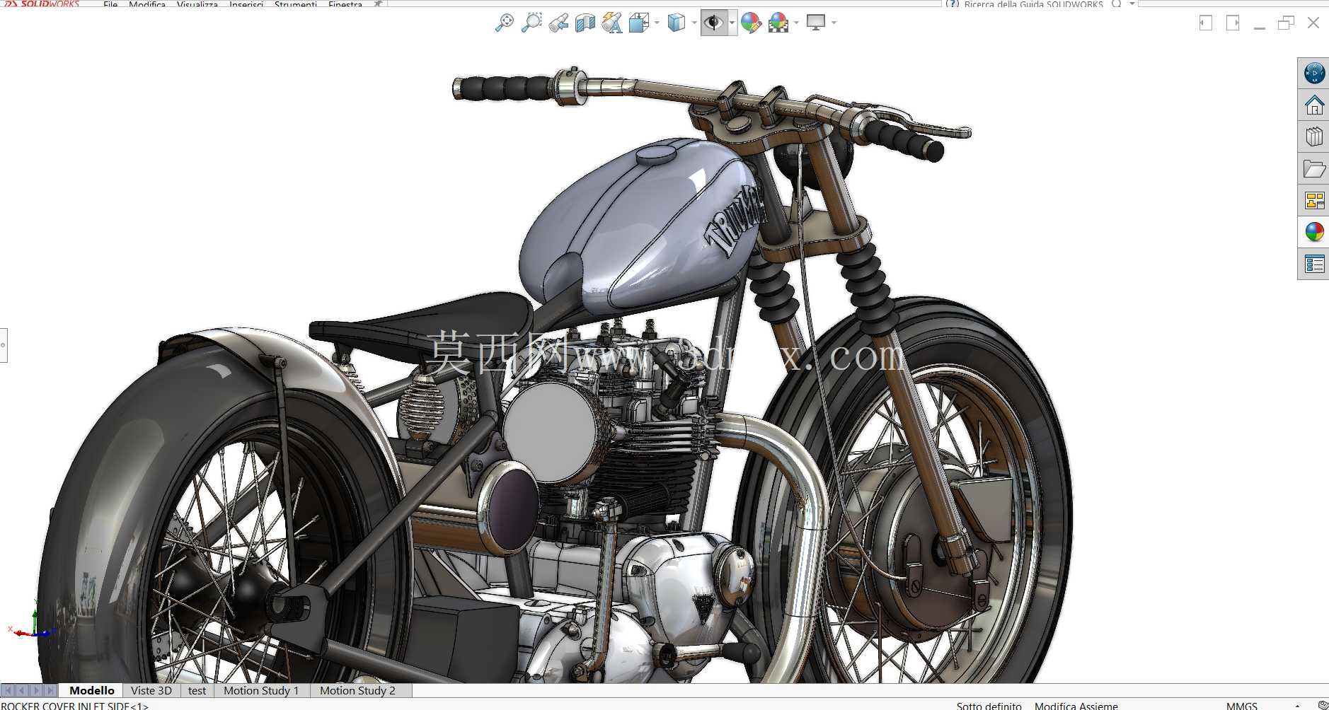Open Edit Appearance color ball tool
The width and height of the screenshot is (1329, 710).
click(751, 23)
